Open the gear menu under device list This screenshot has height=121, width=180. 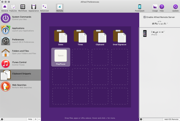click(x=141, y=119)
